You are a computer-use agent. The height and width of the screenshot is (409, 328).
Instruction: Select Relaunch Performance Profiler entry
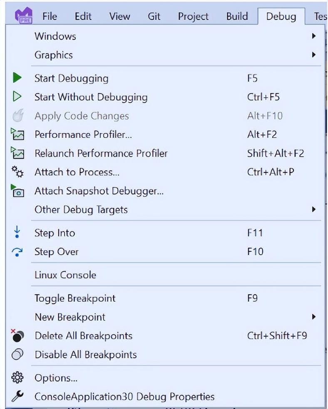(x=165, y=153)
